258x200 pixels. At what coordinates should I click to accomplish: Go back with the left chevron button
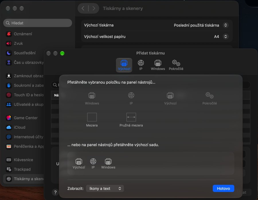pos(83,8)
